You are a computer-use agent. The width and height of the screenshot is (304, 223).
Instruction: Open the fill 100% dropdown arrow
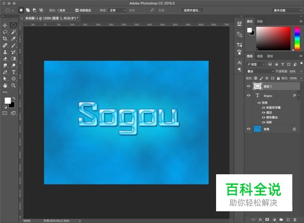click(301, 78)
